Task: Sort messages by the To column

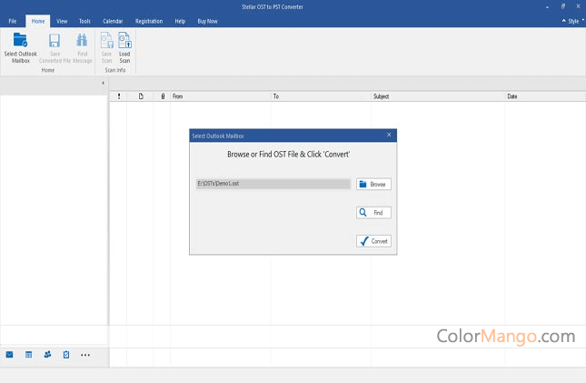Action: click(x=321, y=96)
